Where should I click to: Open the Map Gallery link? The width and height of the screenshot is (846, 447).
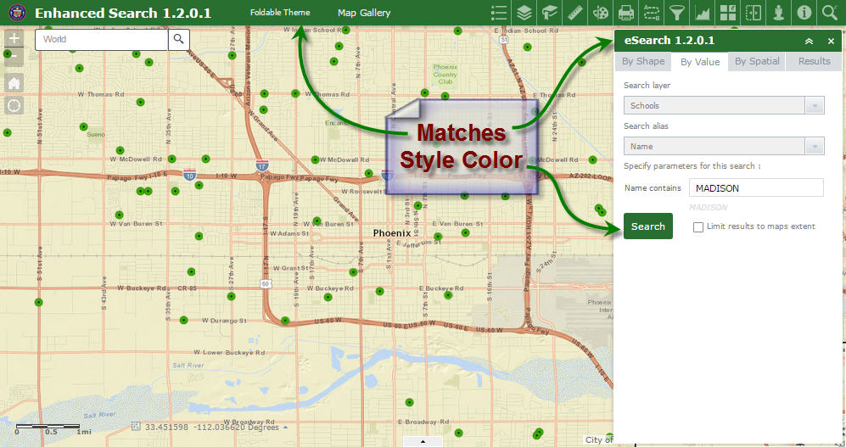pyautogui.click(x=364, y=13)
